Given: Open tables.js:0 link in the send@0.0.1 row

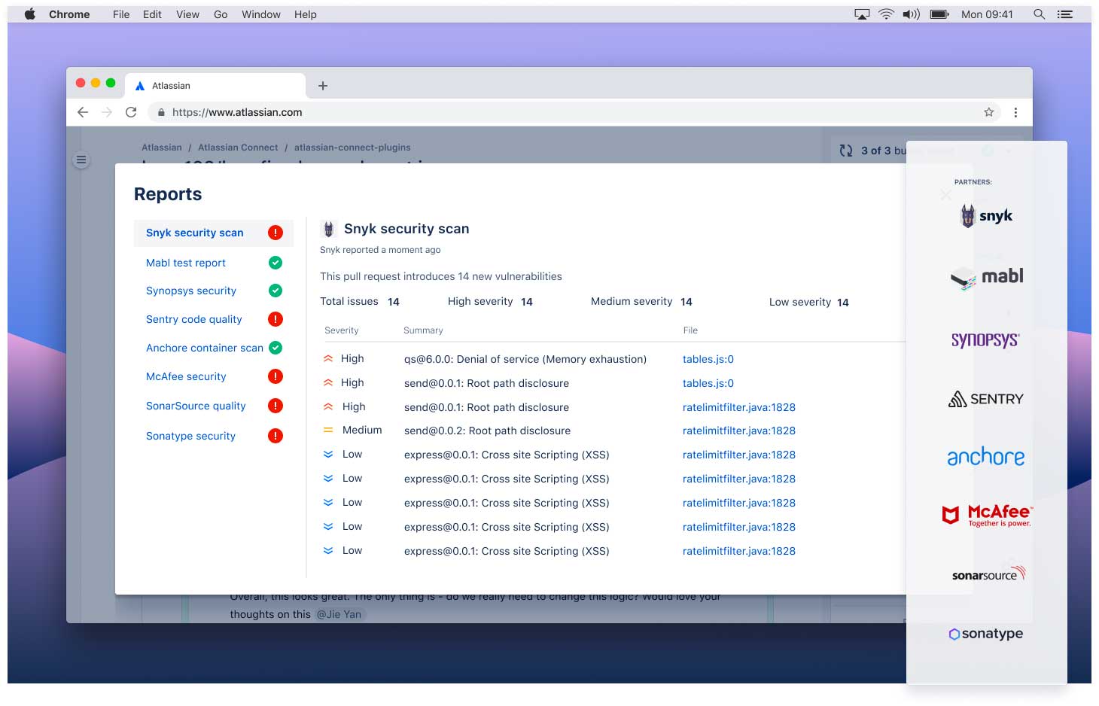Looking at the screenshot, I should point(708,383).
